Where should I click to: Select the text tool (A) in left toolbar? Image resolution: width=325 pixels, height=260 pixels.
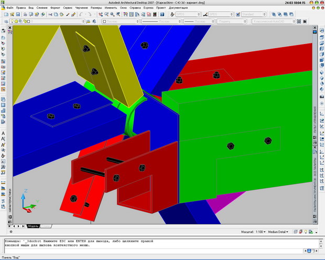click(3, 134)
